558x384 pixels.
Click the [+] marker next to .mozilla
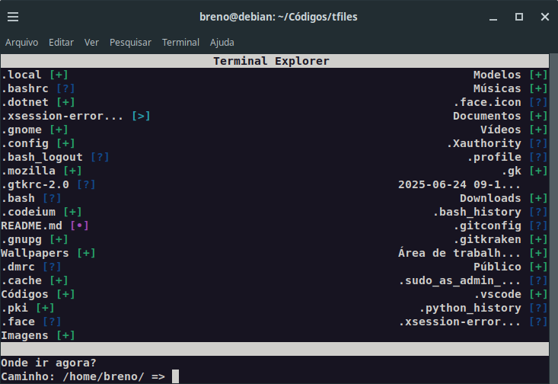tap(72, 171)
